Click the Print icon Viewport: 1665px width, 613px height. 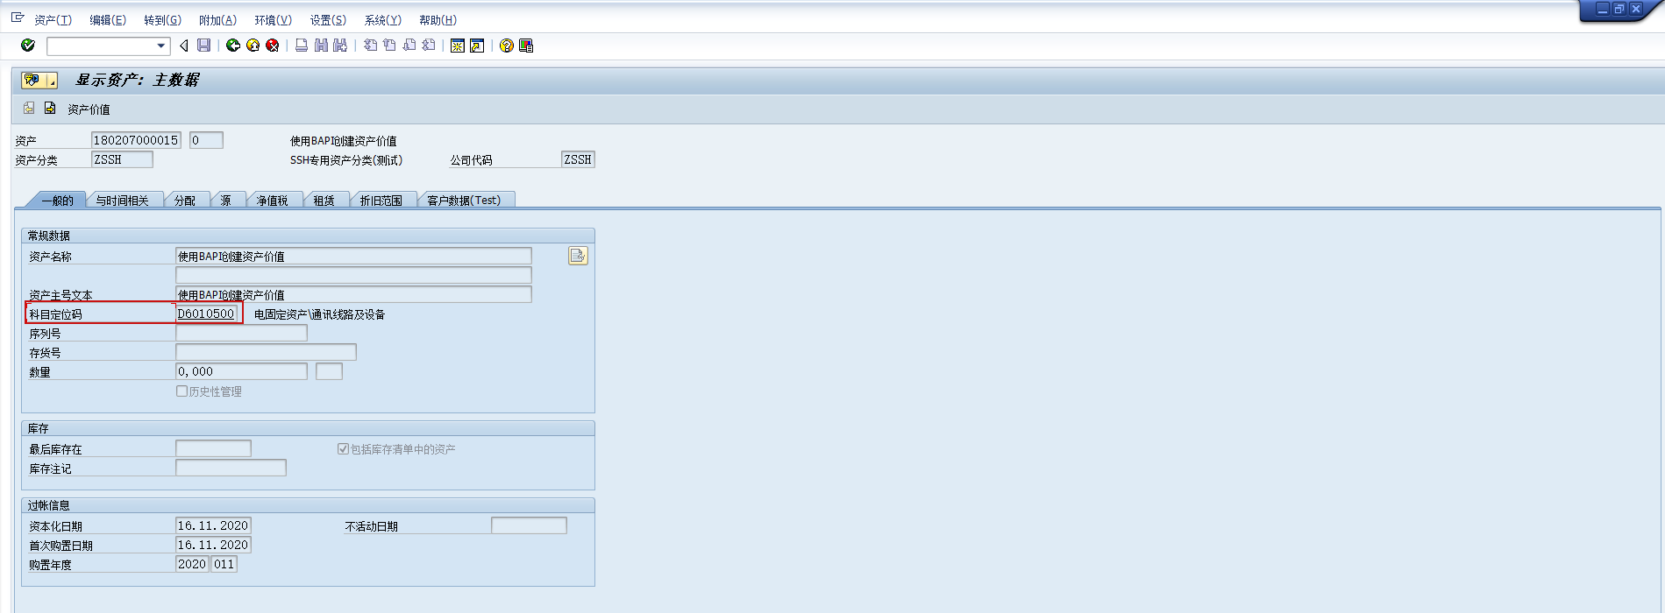tap(302, 46)
